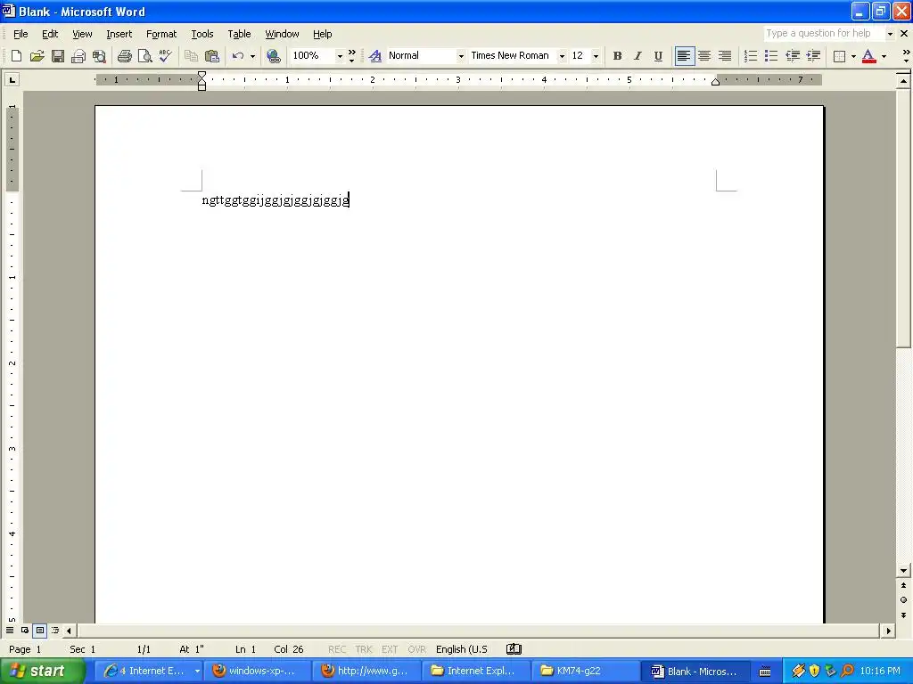913x684 pixels.
Task: Open the Style dropdown showing Normal
Action: pyautogui.click(x=461, y=56)
